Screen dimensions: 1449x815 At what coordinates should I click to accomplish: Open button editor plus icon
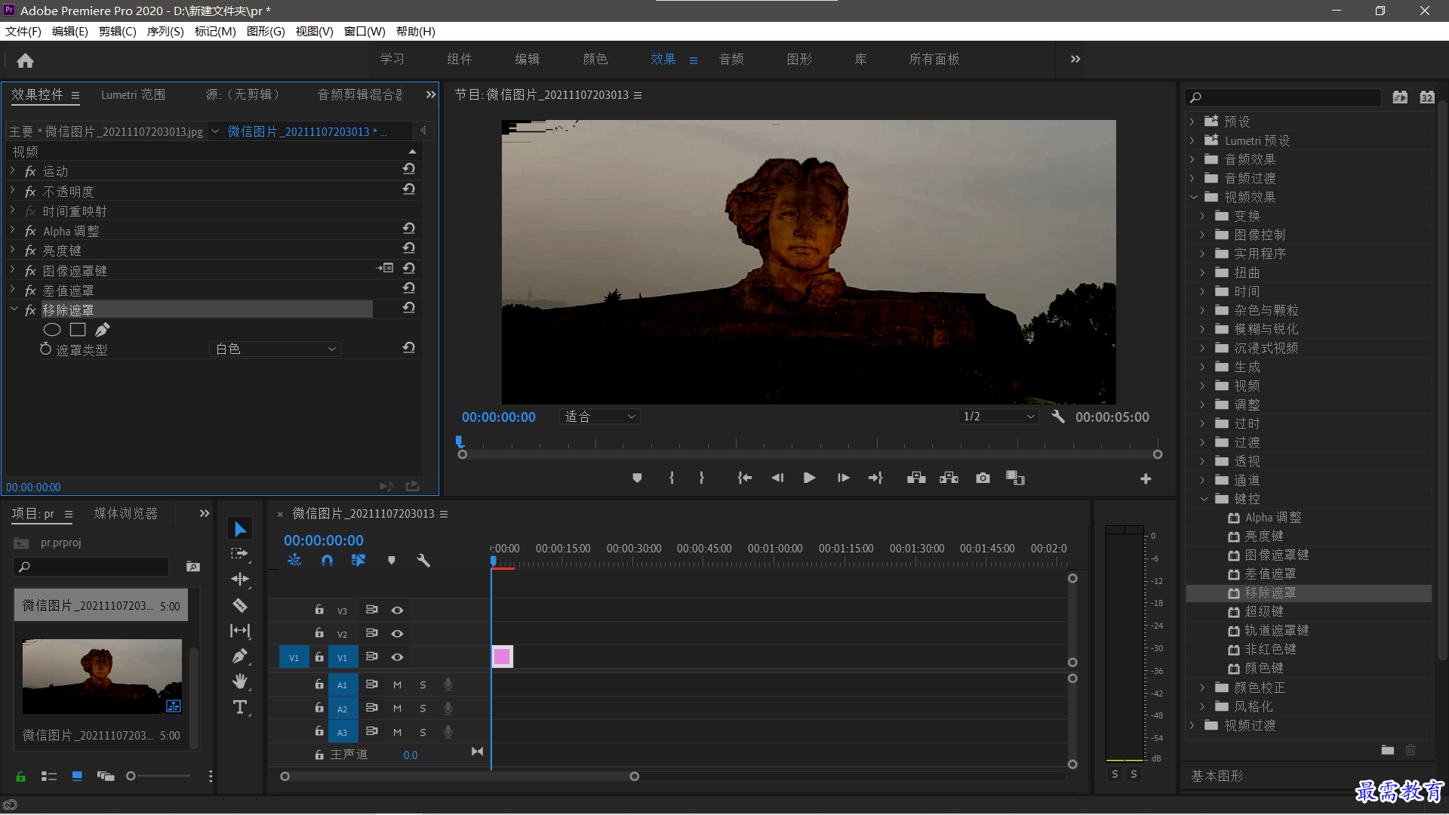click(1146, 478)
